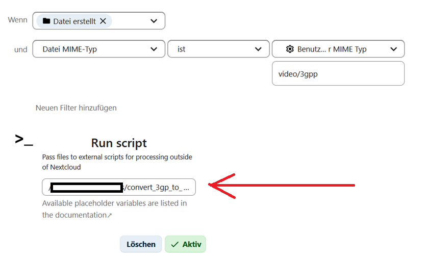Click the terminal prompt icon beside Run script
The image size is (427, 260).
pos(23,139)
